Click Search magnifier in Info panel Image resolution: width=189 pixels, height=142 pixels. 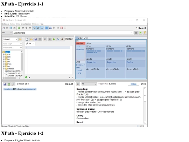click(x=78, y=84)
